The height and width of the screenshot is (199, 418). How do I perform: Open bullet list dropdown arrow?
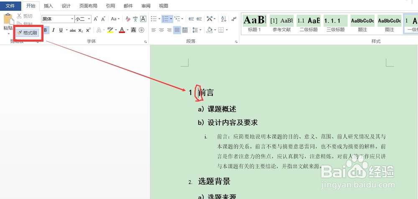click(159, 19)
